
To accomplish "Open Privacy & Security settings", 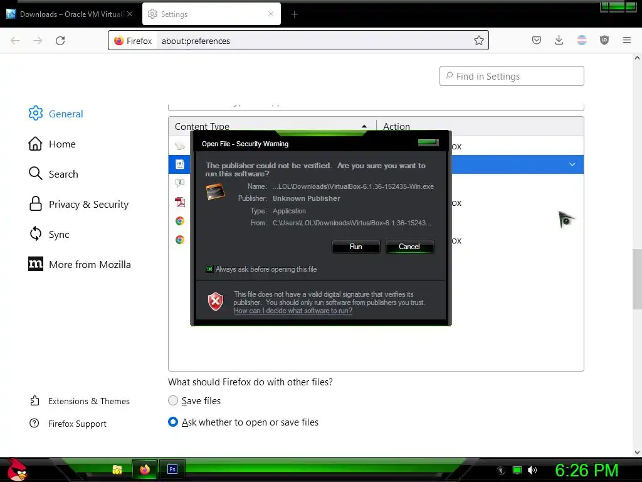I will [x=78, y=204].
